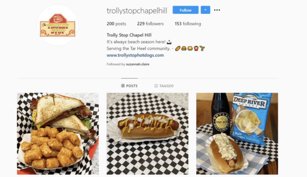
Task: Open the three-dot more options menu
Action: 217,10
